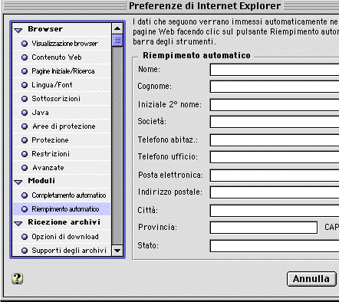The image size is (339, 302).
Task: Click the bullet icon beside Protezione
Action: click(x=25, y=140)
